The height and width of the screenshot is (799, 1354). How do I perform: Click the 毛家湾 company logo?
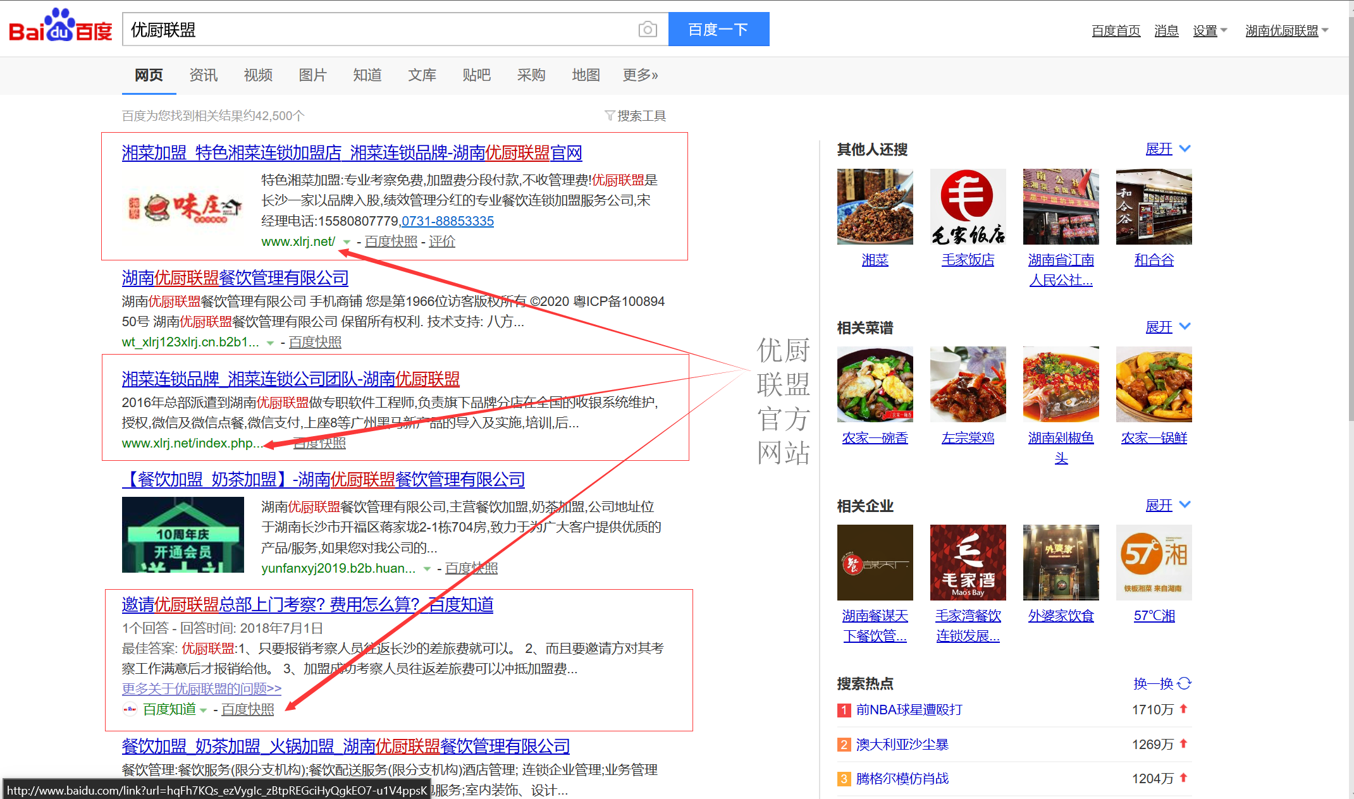point(968,562)
